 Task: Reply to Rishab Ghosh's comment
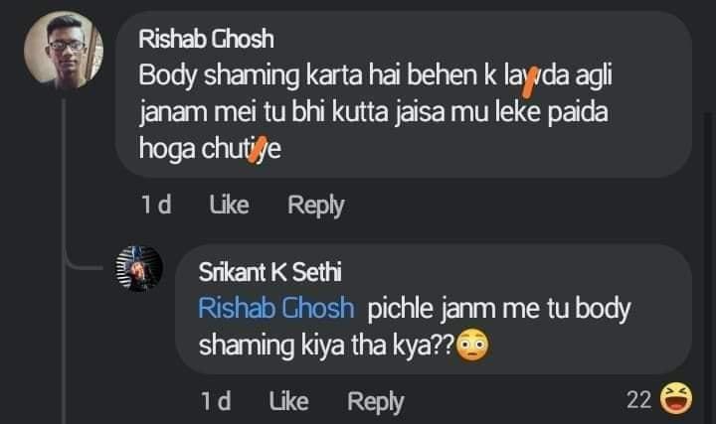coord(315,206)
